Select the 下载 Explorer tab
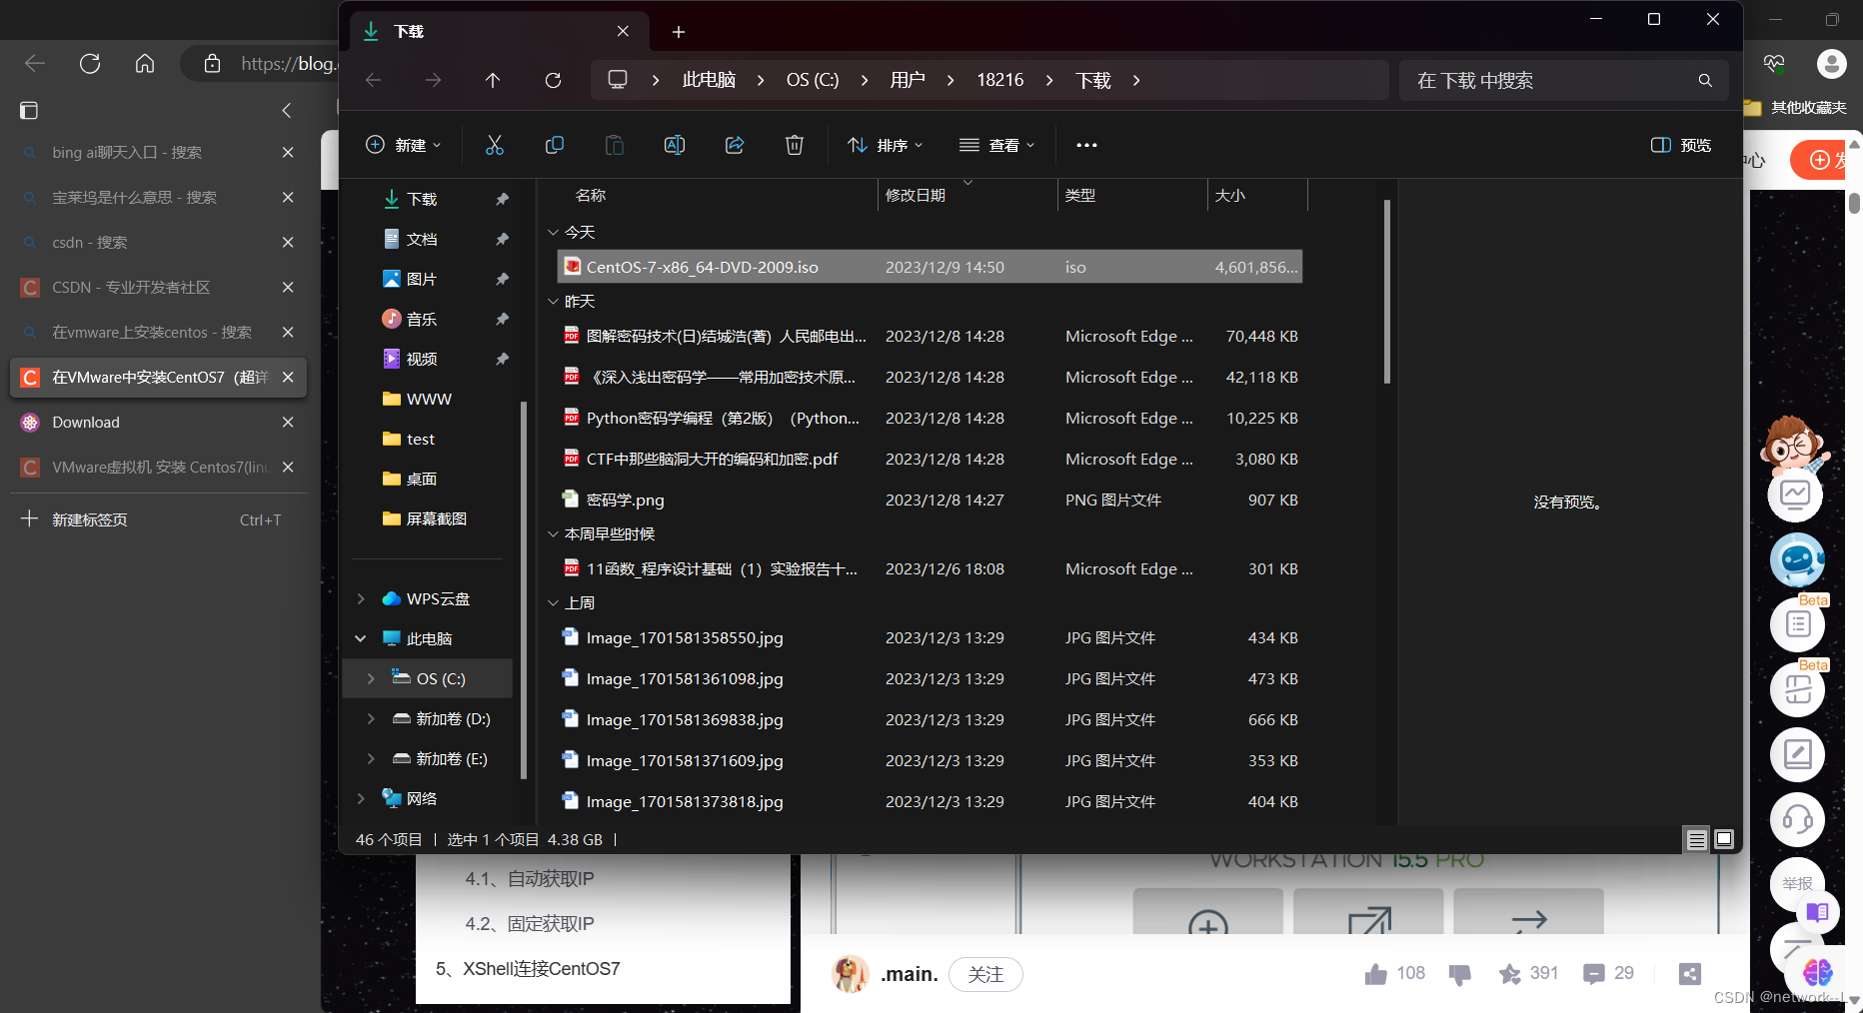 (x=499, y=32)
